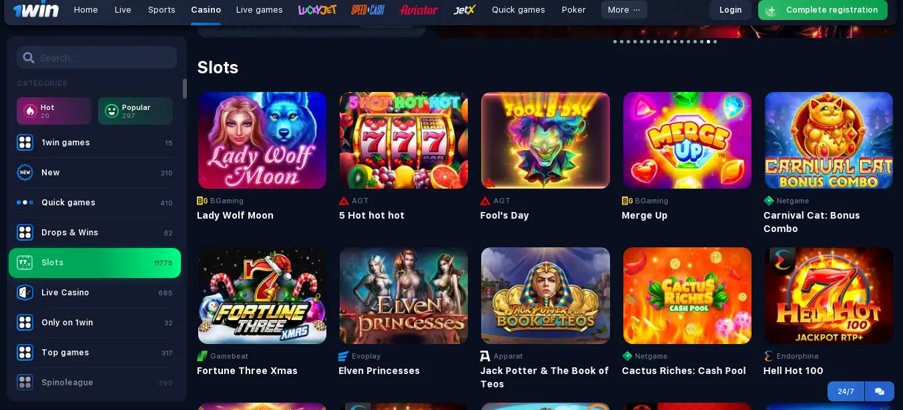
Task: Open the live chat speech bubble icon
Action: click(880, 391)
